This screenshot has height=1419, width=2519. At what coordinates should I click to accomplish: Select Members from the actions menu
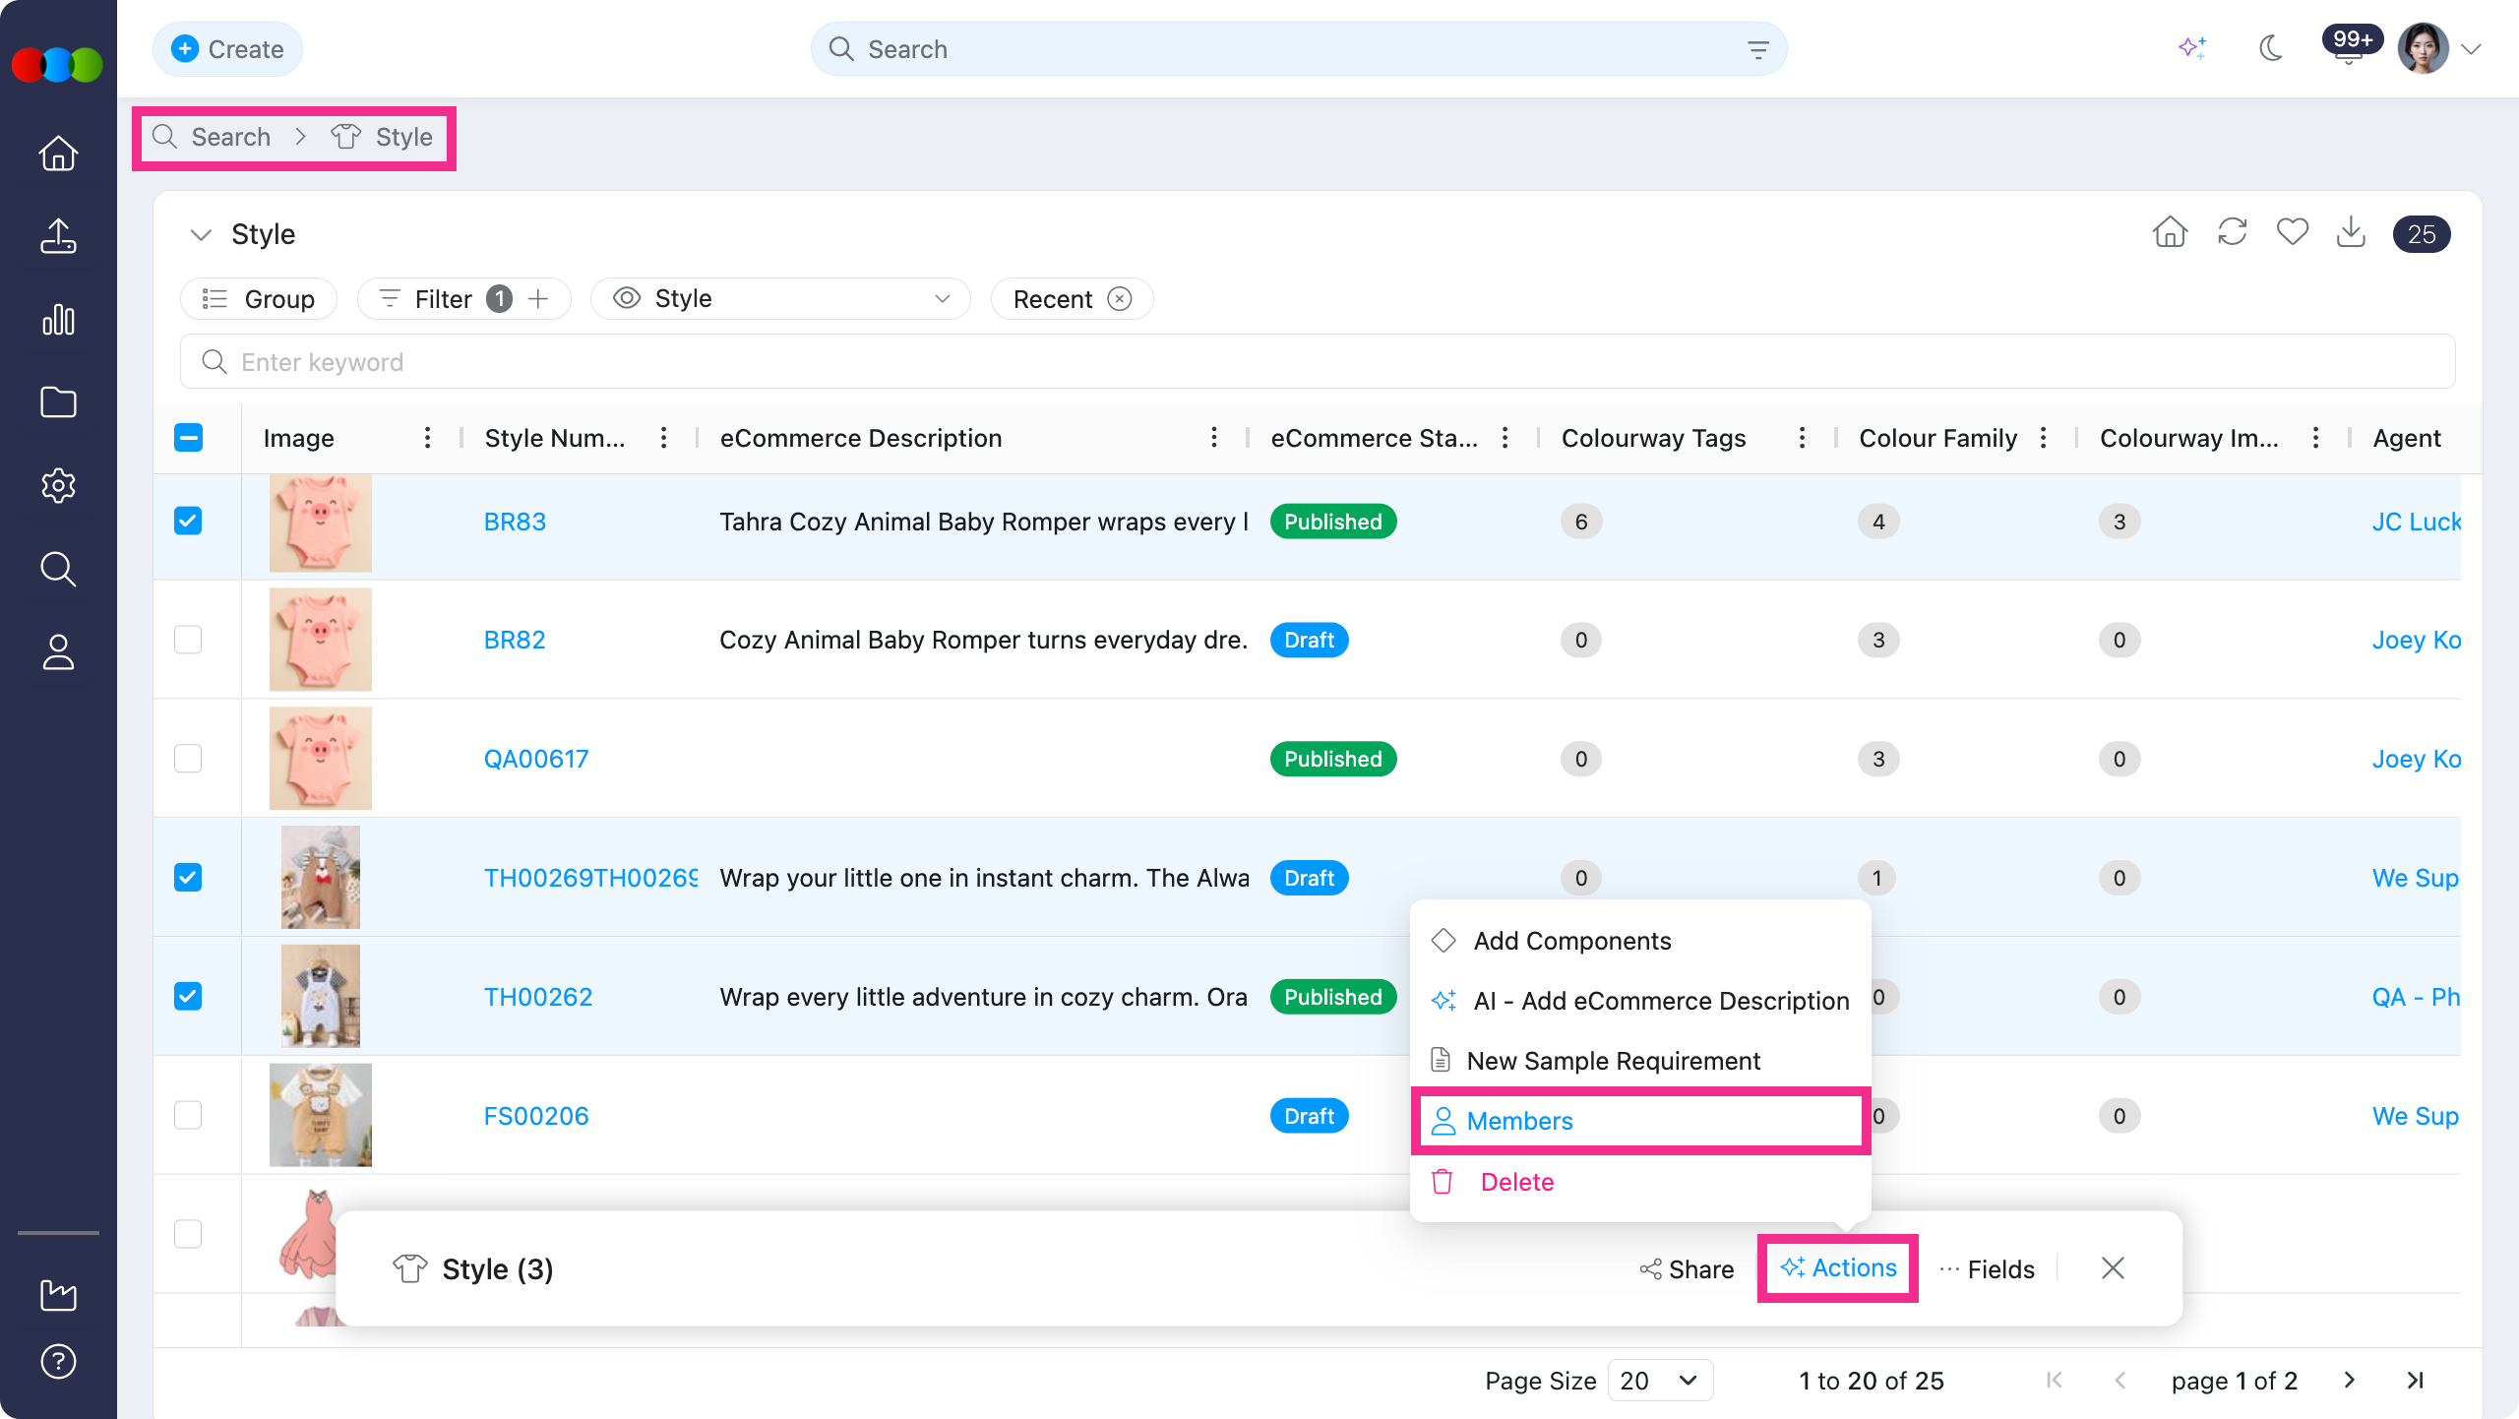tap(1640, 1121)
